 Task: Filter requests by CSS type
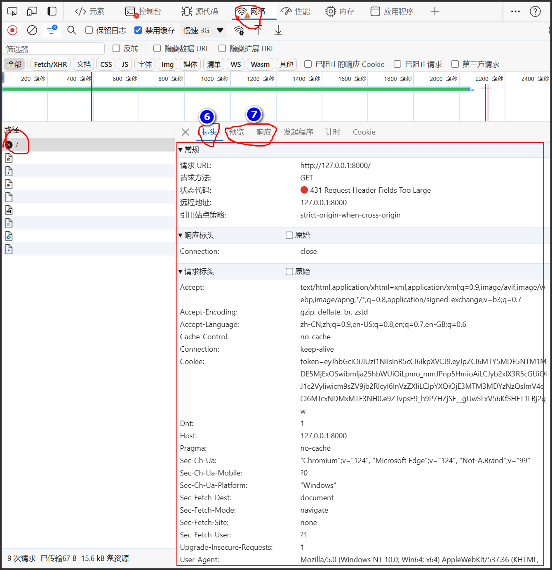coord(106,64)
